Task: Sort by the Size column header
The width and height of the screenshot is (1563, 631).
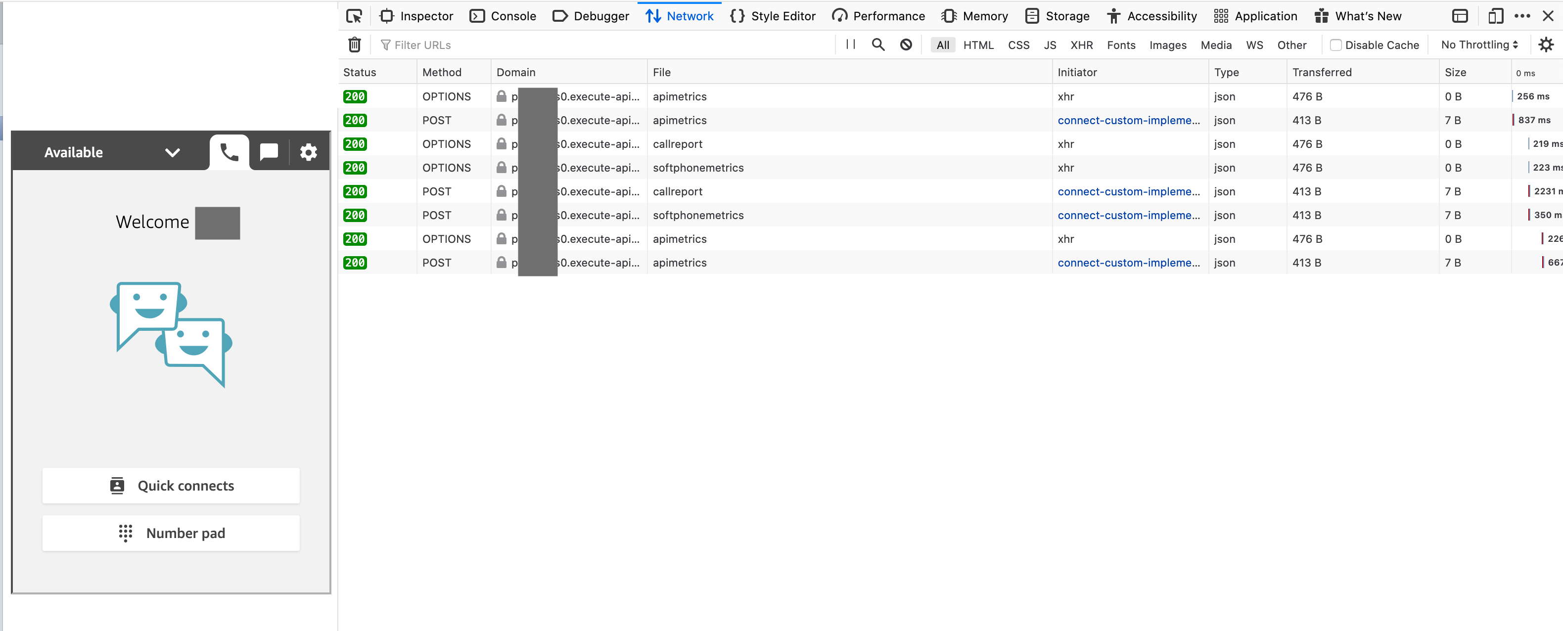Action: point(1475,72)
